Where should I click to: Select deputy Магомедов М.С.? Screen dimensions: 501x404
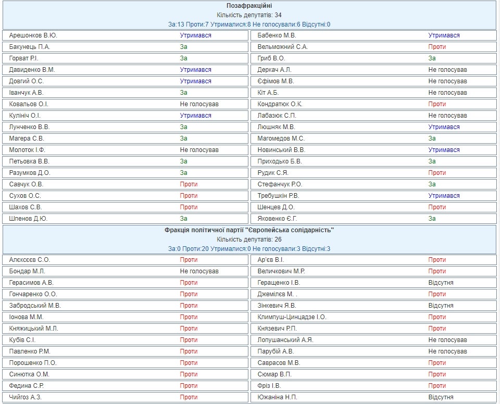(x=281, y=138)
